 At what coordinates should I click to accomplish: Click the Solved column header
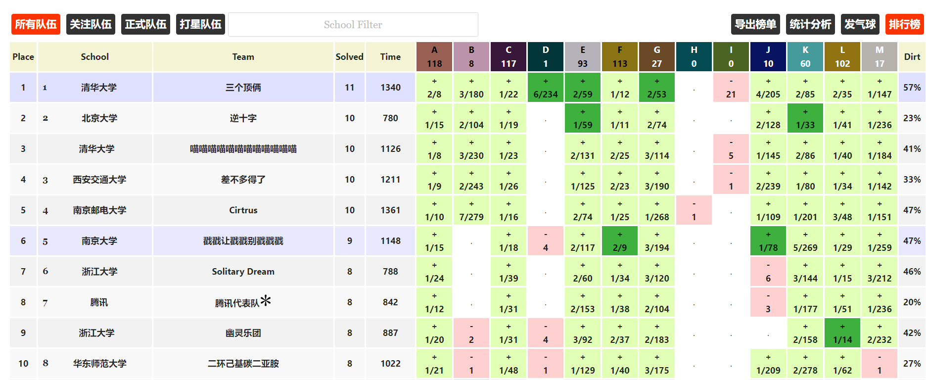click(349, 57)
